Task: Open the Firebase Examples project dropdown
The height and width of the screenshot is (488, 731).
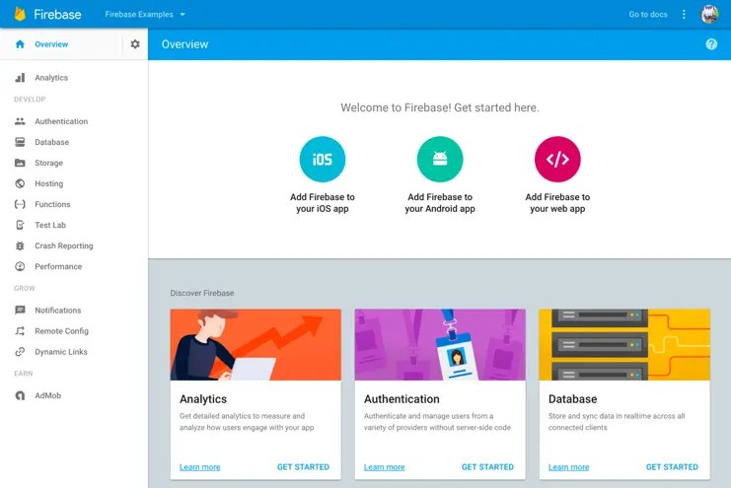Action: point(145,15)
